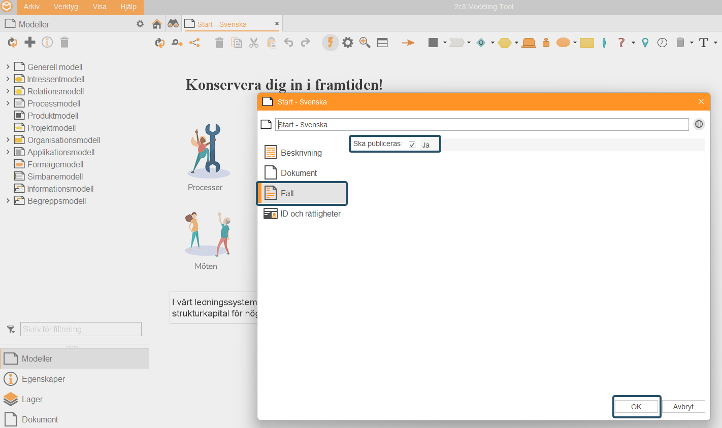Viewport: 722px width, 428px height.
Task: Select the dark gray square shape tool
Action: coord(433,43)
